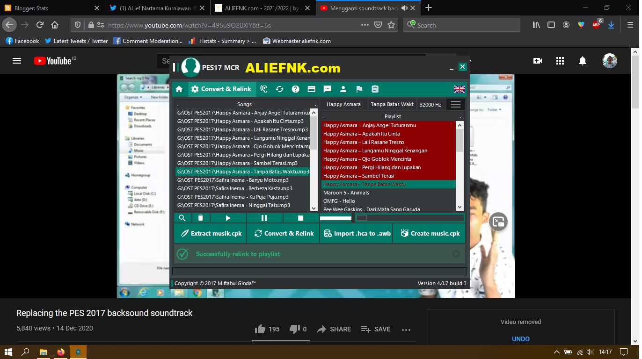642x359 pixels.
Task: Bookmark this page with the star icon
Action: (x=391, y=25)
